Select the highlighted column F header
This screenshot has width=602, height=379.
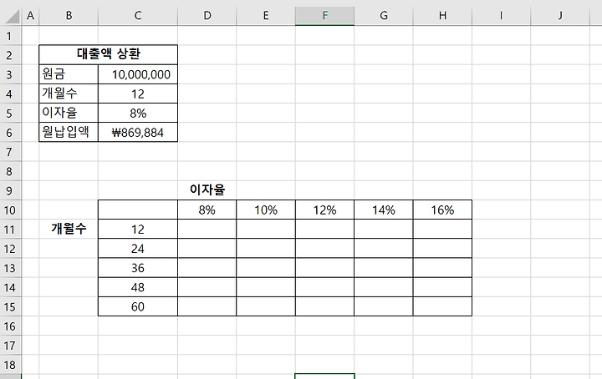(x=324, y=16)
